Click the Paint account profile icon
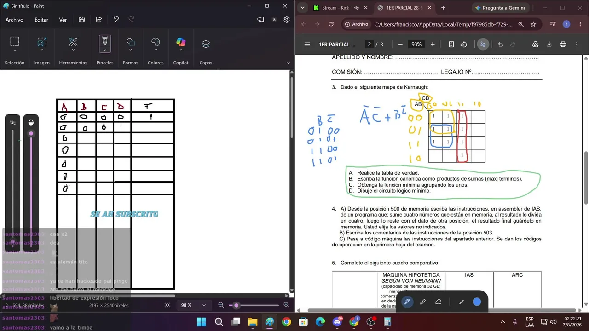 274,19
